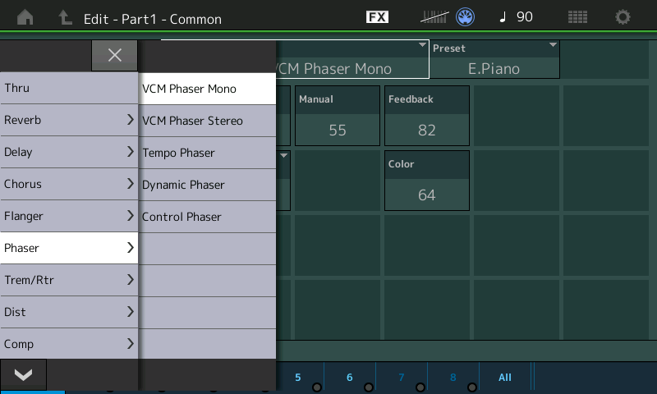657x394 pixels.
Task: Go to the Home screen icon
Action: click(25, 17)
